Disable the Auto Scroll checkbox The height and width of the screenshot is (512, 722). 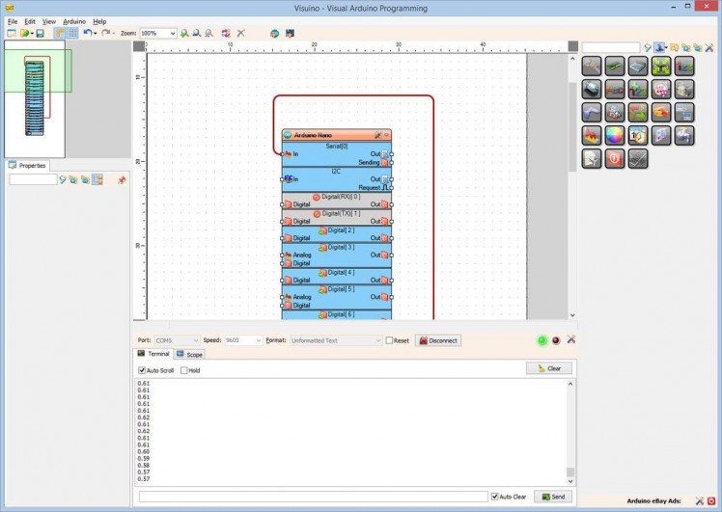pyautogui.click(x=143, y=370)
